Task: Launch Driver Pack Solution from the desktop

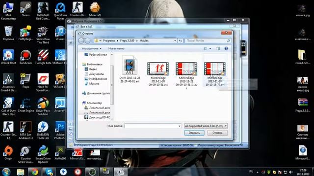Action: [43, 107]
